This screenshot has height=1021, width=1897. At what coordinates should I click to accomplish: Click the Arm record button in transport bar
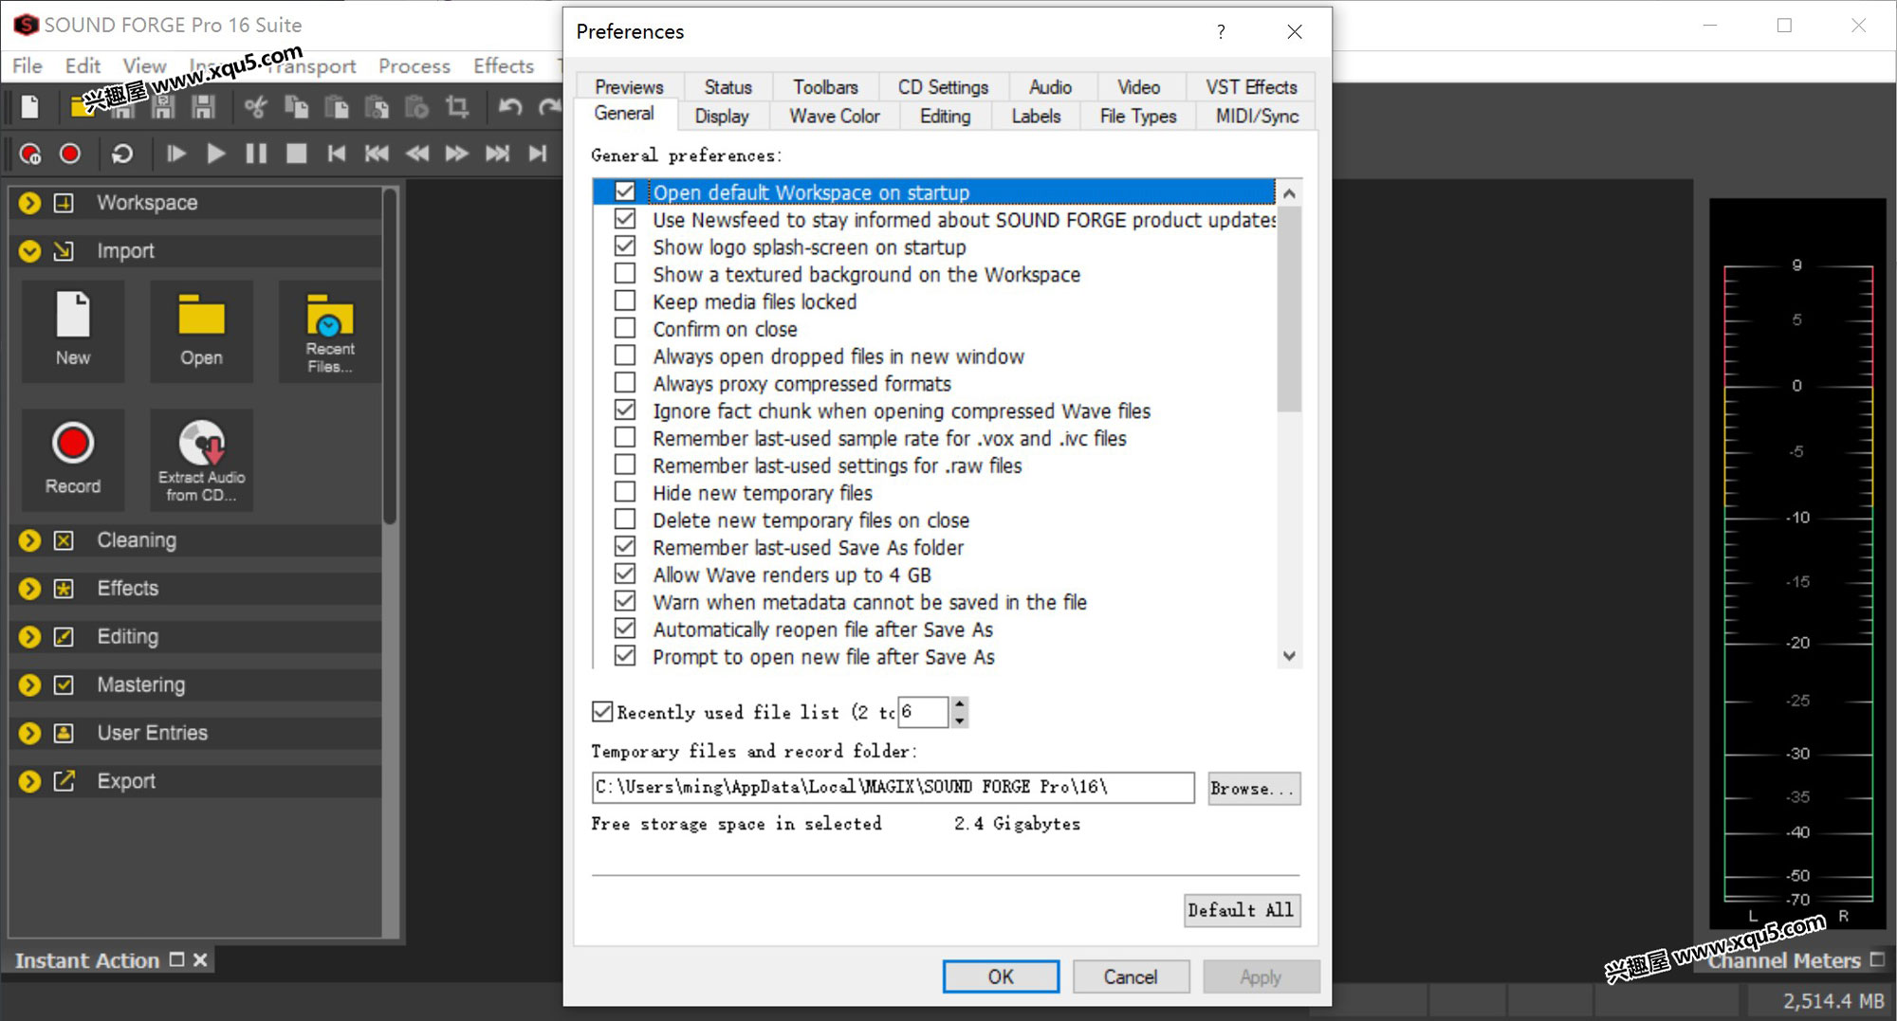[30, 154]
